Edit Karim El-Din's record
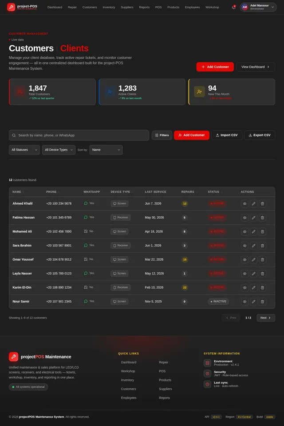284x426 pixels. pyautogui.click(x=253, y=288)
